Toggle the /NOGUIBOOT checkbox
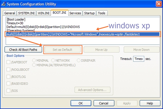163x109 pixels. 8,70
